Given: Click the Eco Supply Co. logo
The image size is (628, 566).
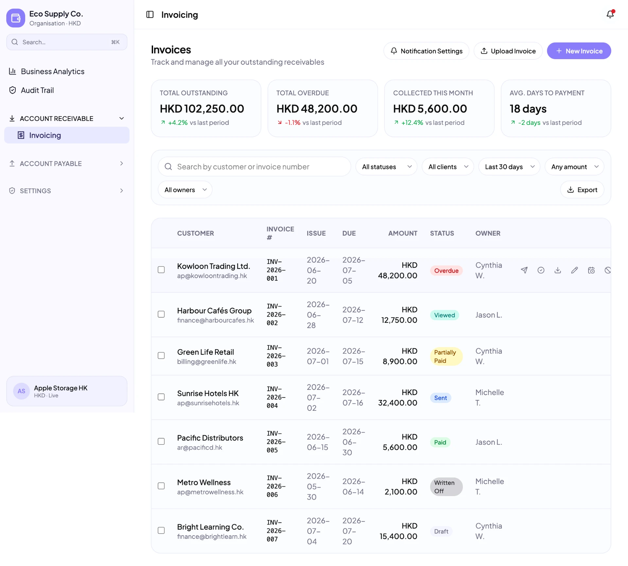Looking at the screenshot, I should tap(16, 18).
